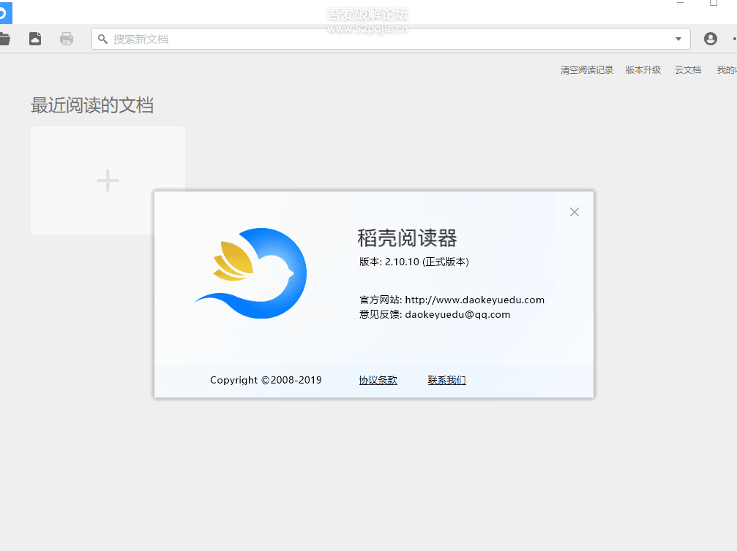Open the 版本升级 upgrade option
The width and height of the screenshot is (737, 551).
643,69
